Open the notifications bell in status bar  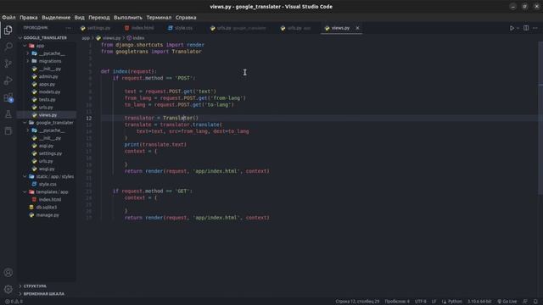[x=535, y=302]
